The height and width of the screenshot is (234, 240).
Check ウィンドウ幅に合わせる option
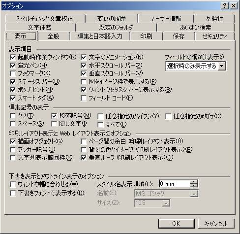coord(13,184)
